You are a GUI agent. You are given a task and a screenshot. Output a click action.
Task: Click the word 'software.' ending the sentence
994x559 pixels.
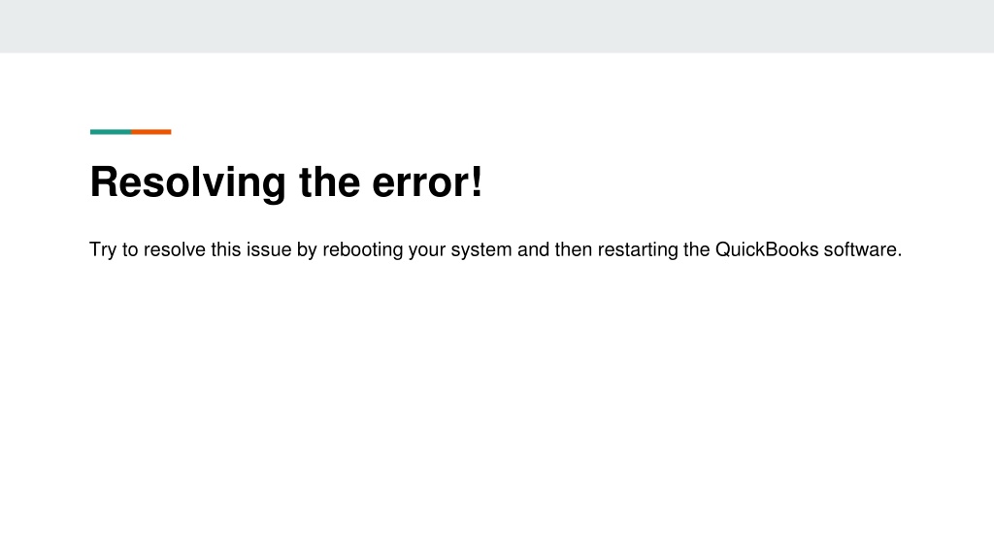click(x=863, y=249)
